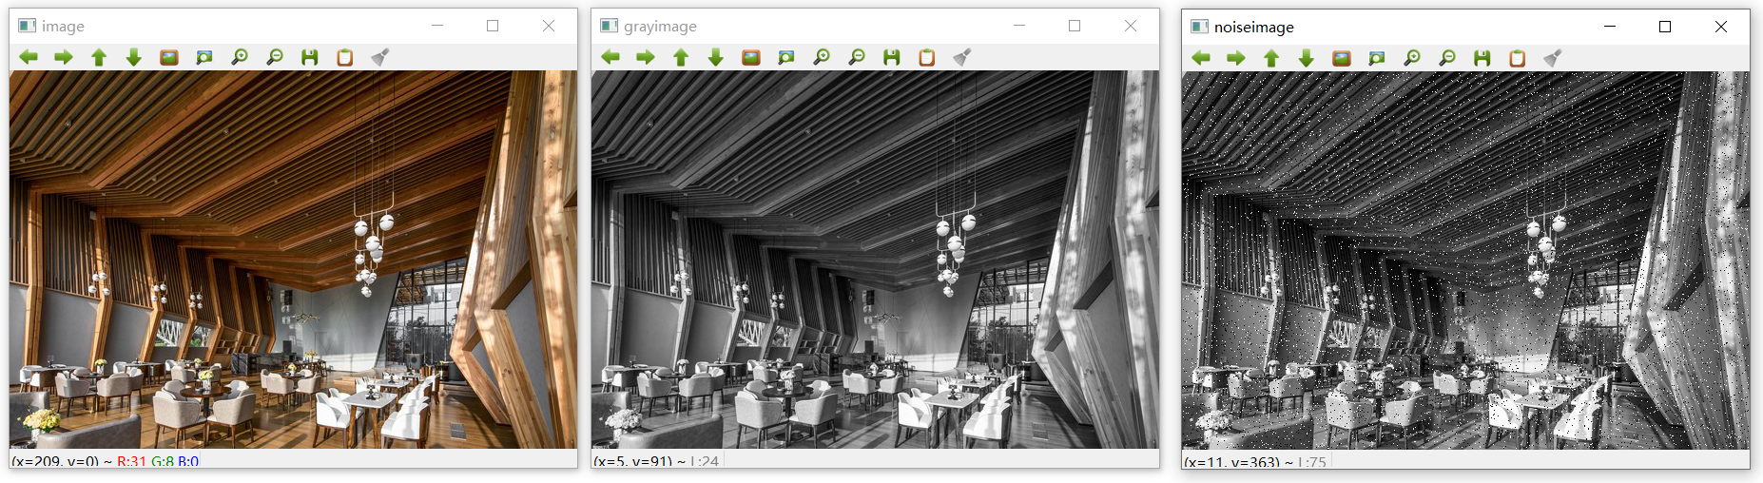Zoom in on the noiseimage window
The height and width of the screenshot is (483, 1763).
tap(1412, 58)
